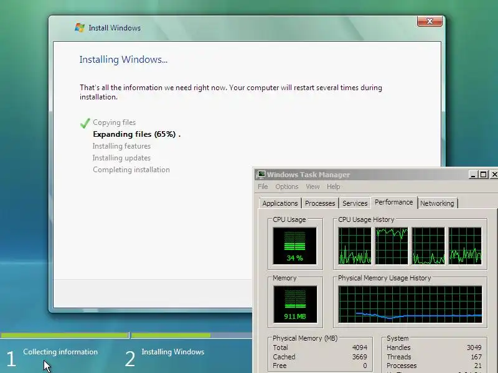Click the Physical Memory Total value 4094
This screenshot has width=498, height=373.
(x=360, y=348)
